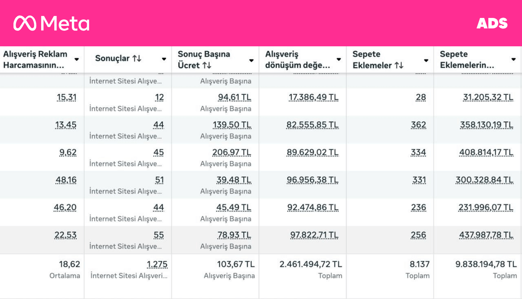Click the 362 add-to-cart value
Viewport: 522px width, 299px height.
click(418, 125)
